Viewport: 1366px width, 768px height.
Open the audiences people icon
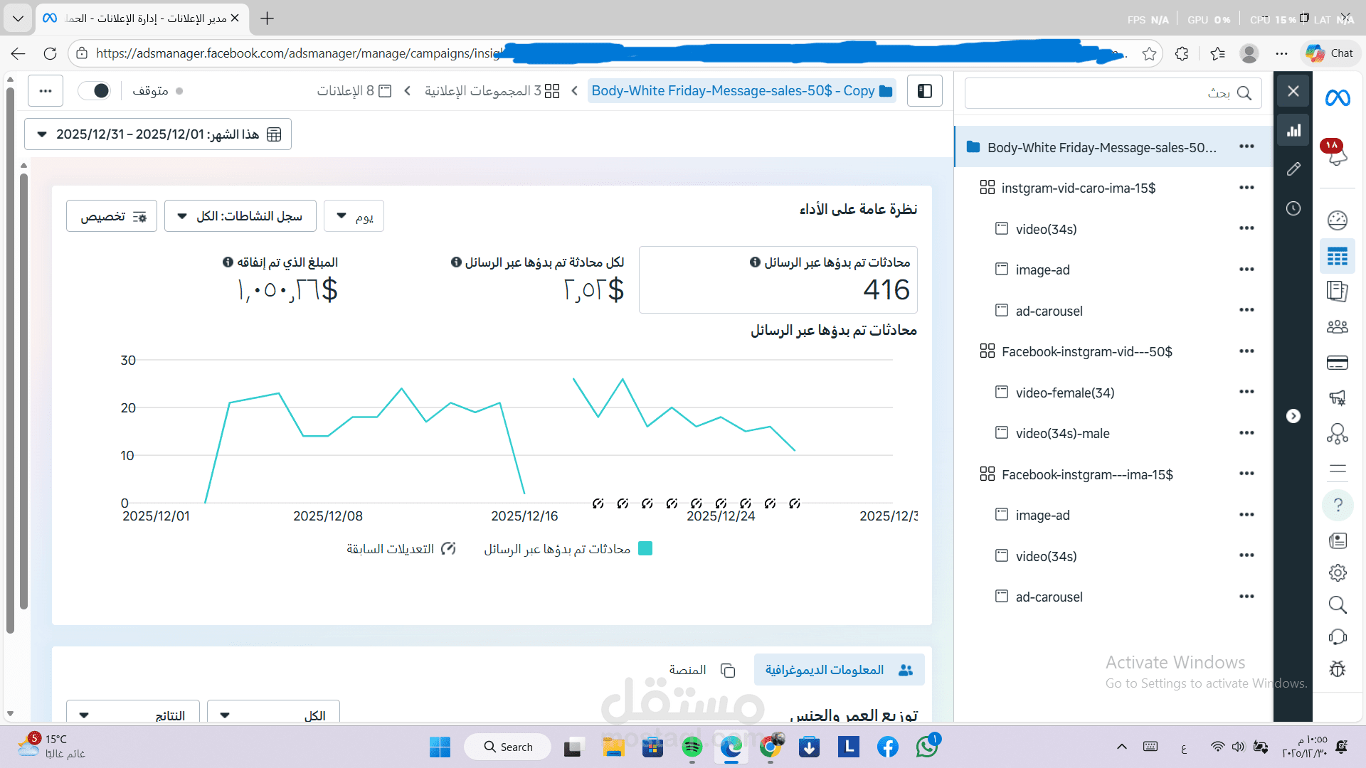pos(1337,326)
